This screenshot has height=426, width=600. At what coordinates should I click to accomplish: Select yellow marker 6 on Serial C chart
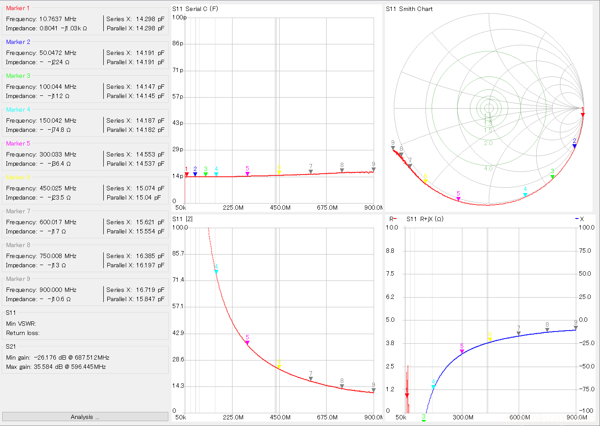tap(279, 173)
